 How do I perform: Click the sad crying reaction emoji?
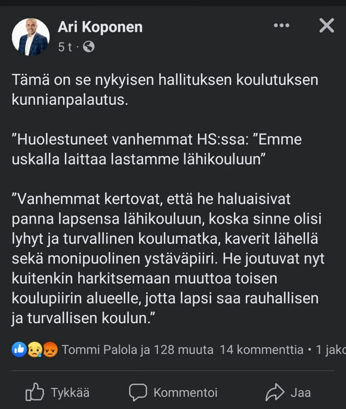click(x=34, y=350)
